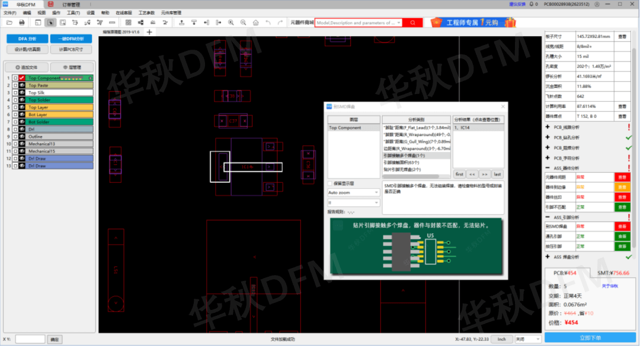
Task: Toggle visibility of Top Paste layer
Action: [x=22, y=86]
